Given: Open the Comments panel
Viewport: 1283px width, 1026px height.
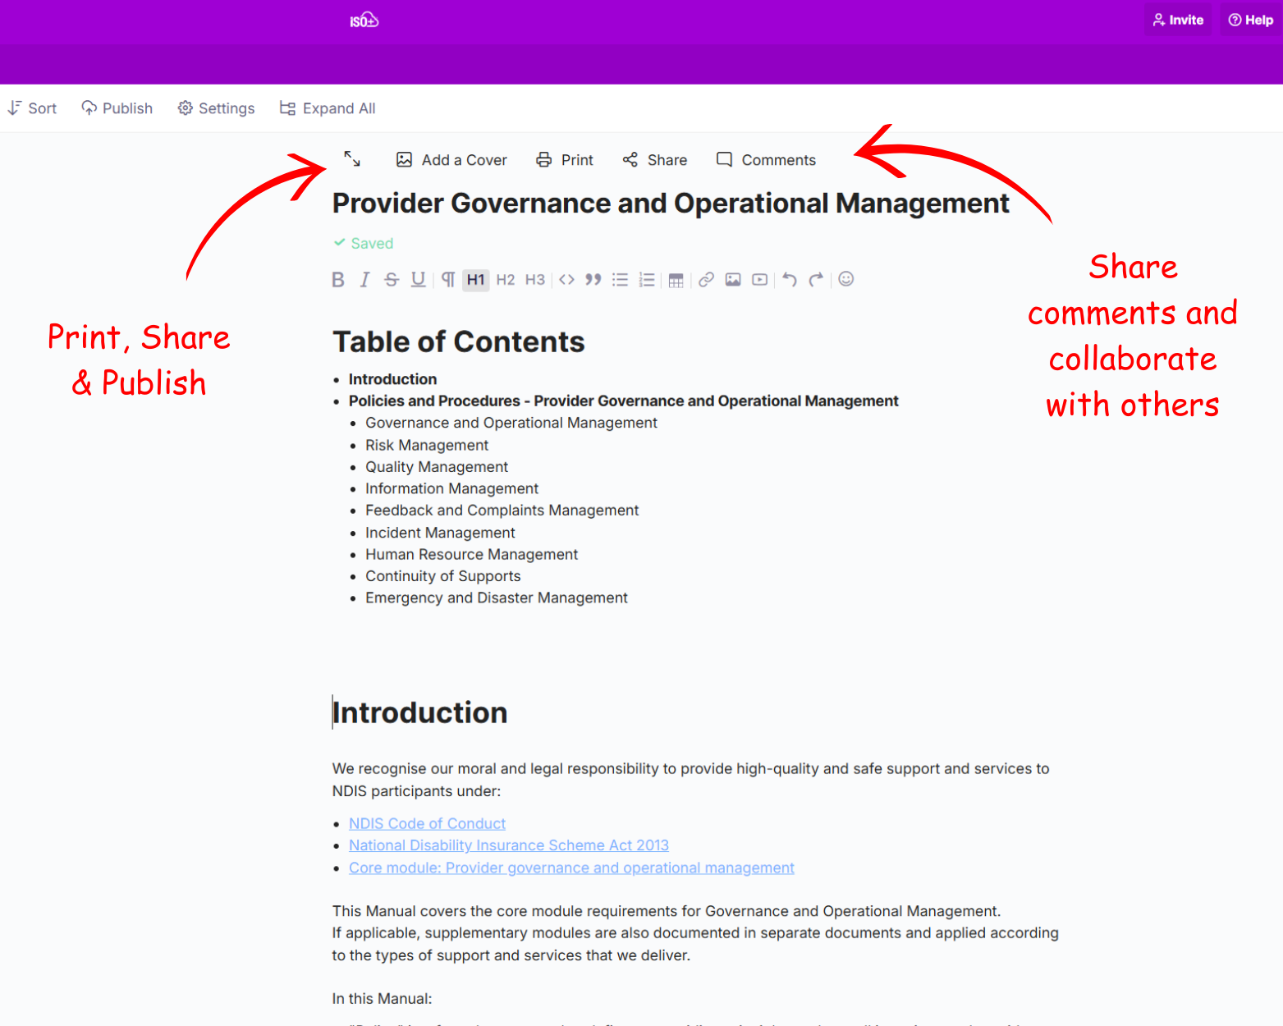Looking at the screenshot, I should [x=766, y=160].
